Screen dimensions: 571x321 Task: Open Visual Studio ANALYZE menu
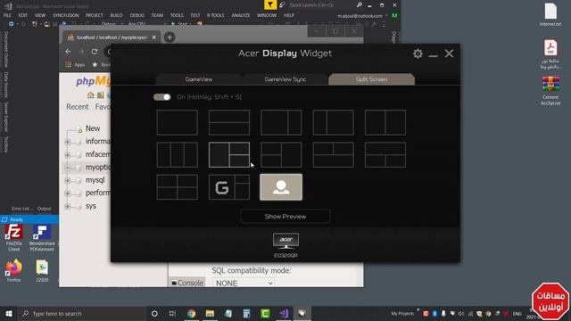point(241,15)
